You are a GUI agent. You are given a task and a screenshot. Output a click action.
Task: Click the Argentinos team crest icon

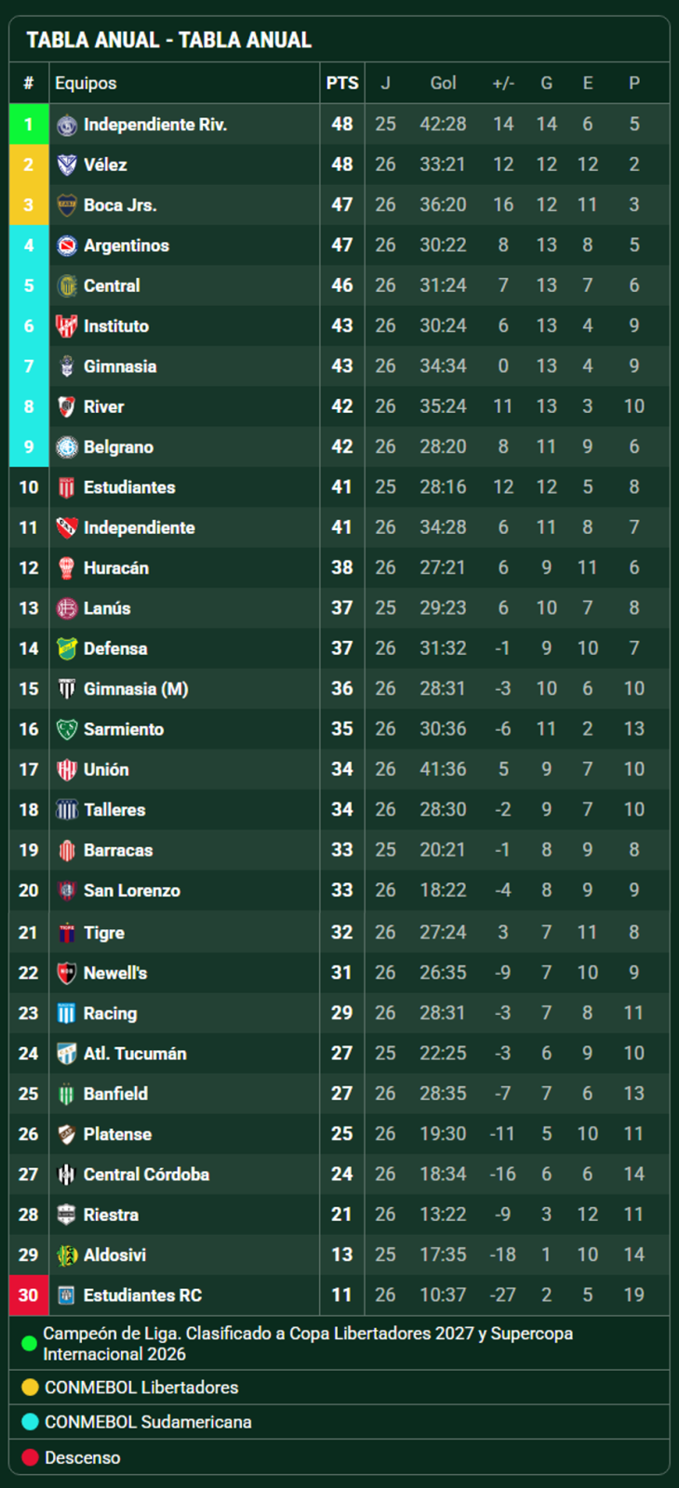click(67, 246)
